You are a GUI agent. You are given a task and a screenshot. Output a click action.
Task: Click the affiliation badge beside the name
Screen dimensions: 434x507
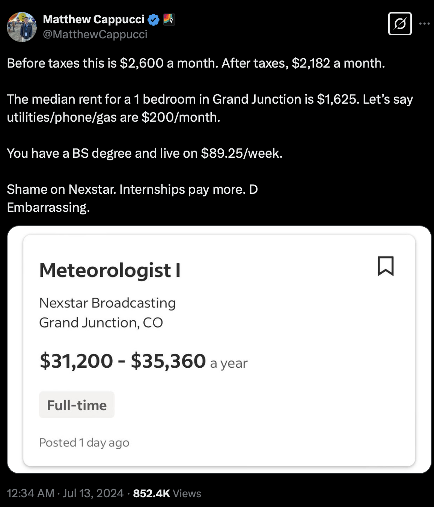point(169,19)
